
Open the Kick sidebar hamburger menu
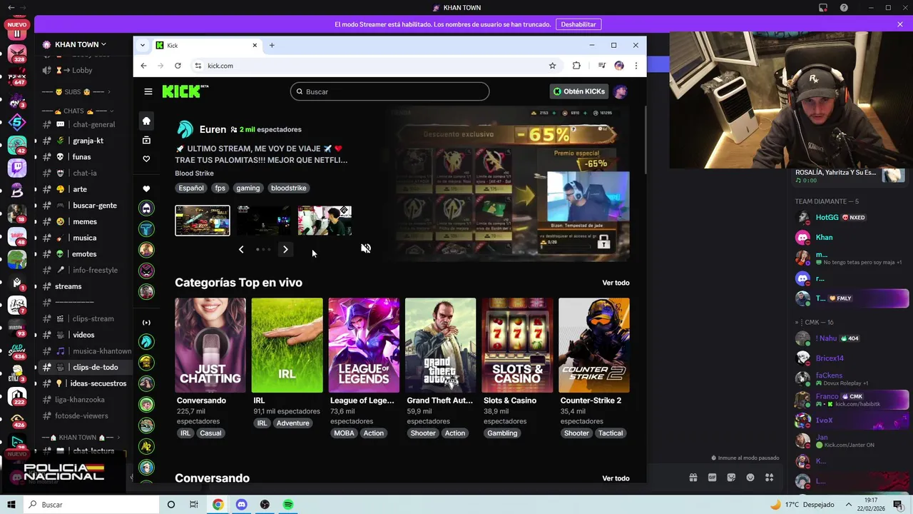148,91
